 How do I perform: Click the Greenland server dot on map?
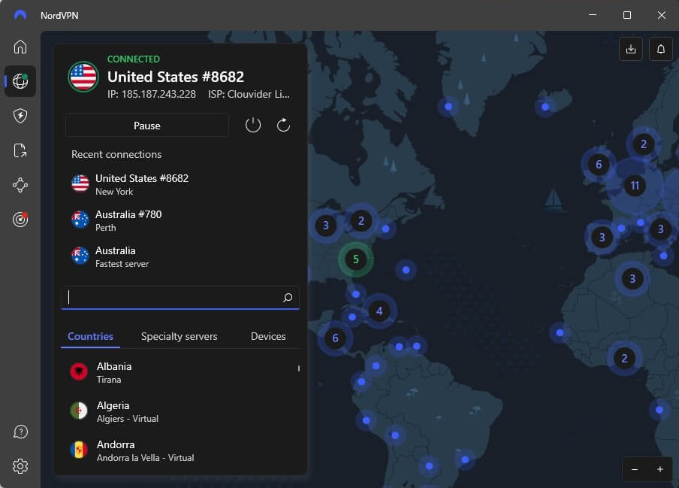click(x=448, y=106)
